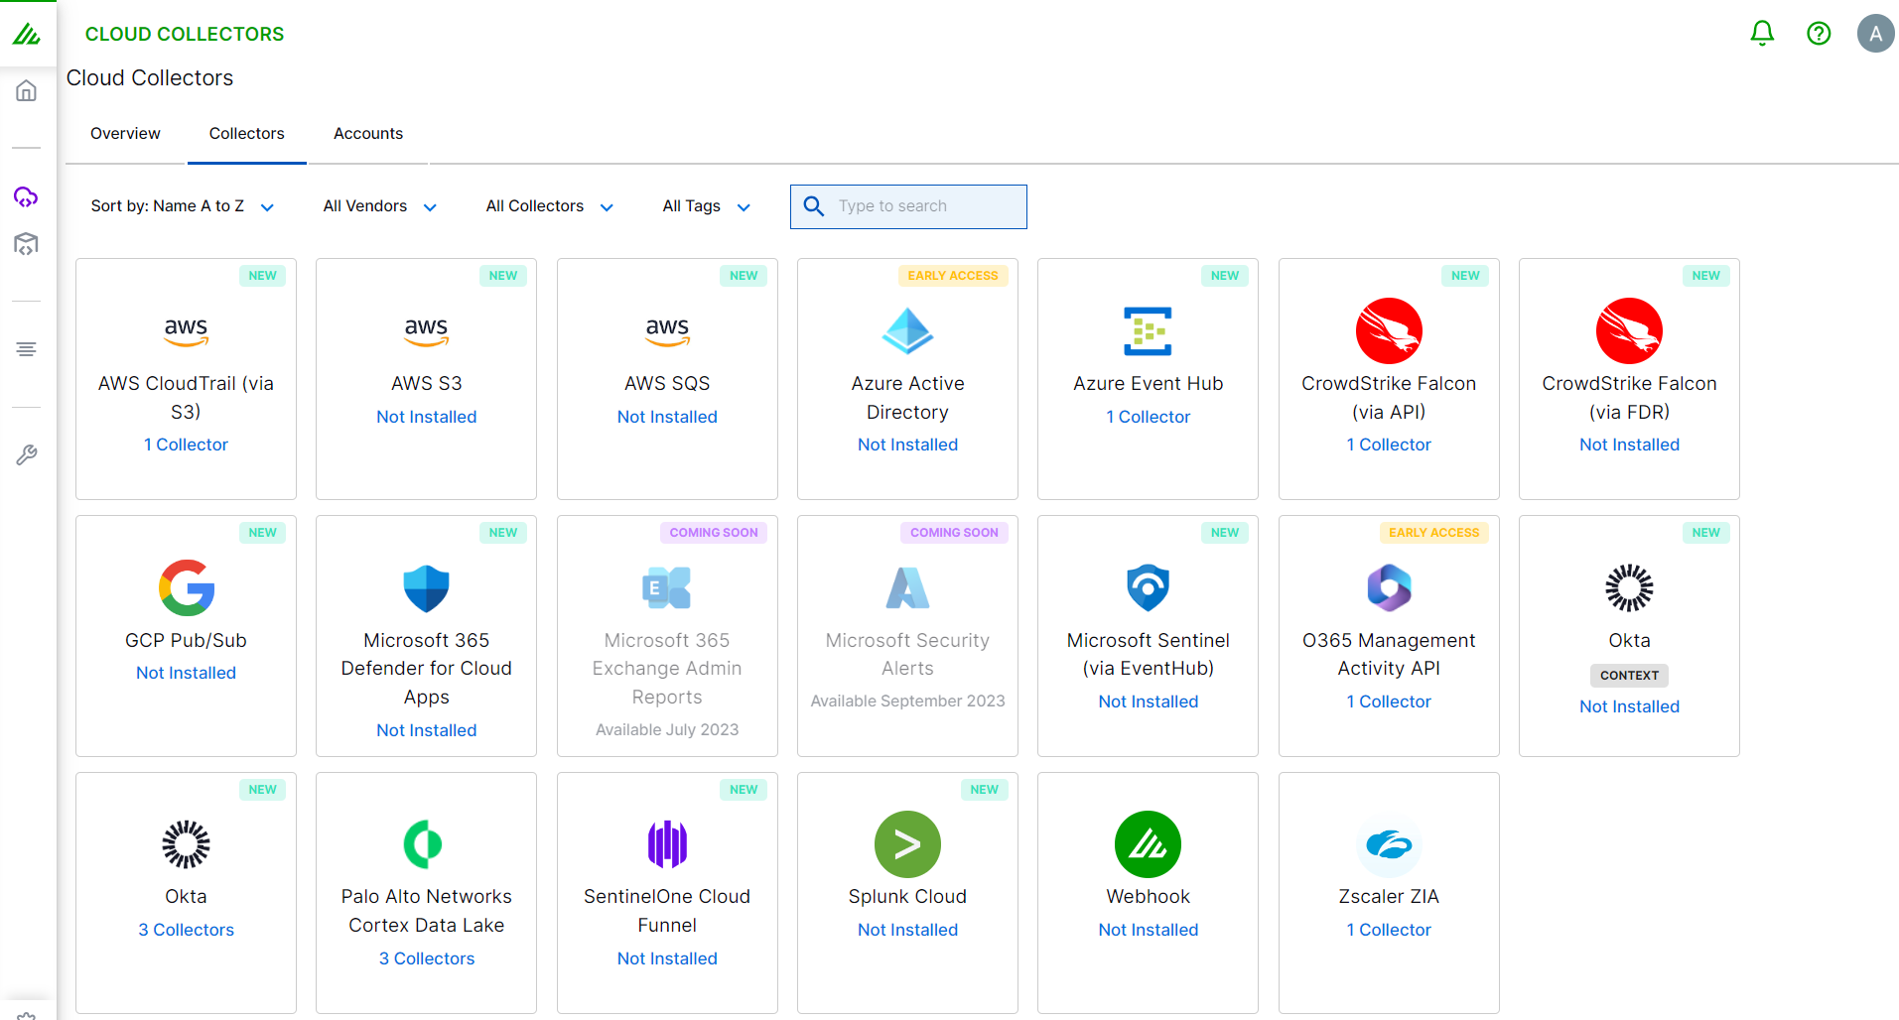Open 1 Collector under Azure Event Hub

pos(1148,417)
